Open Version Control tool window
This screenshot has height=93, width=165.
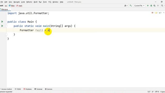coord(6,89)
